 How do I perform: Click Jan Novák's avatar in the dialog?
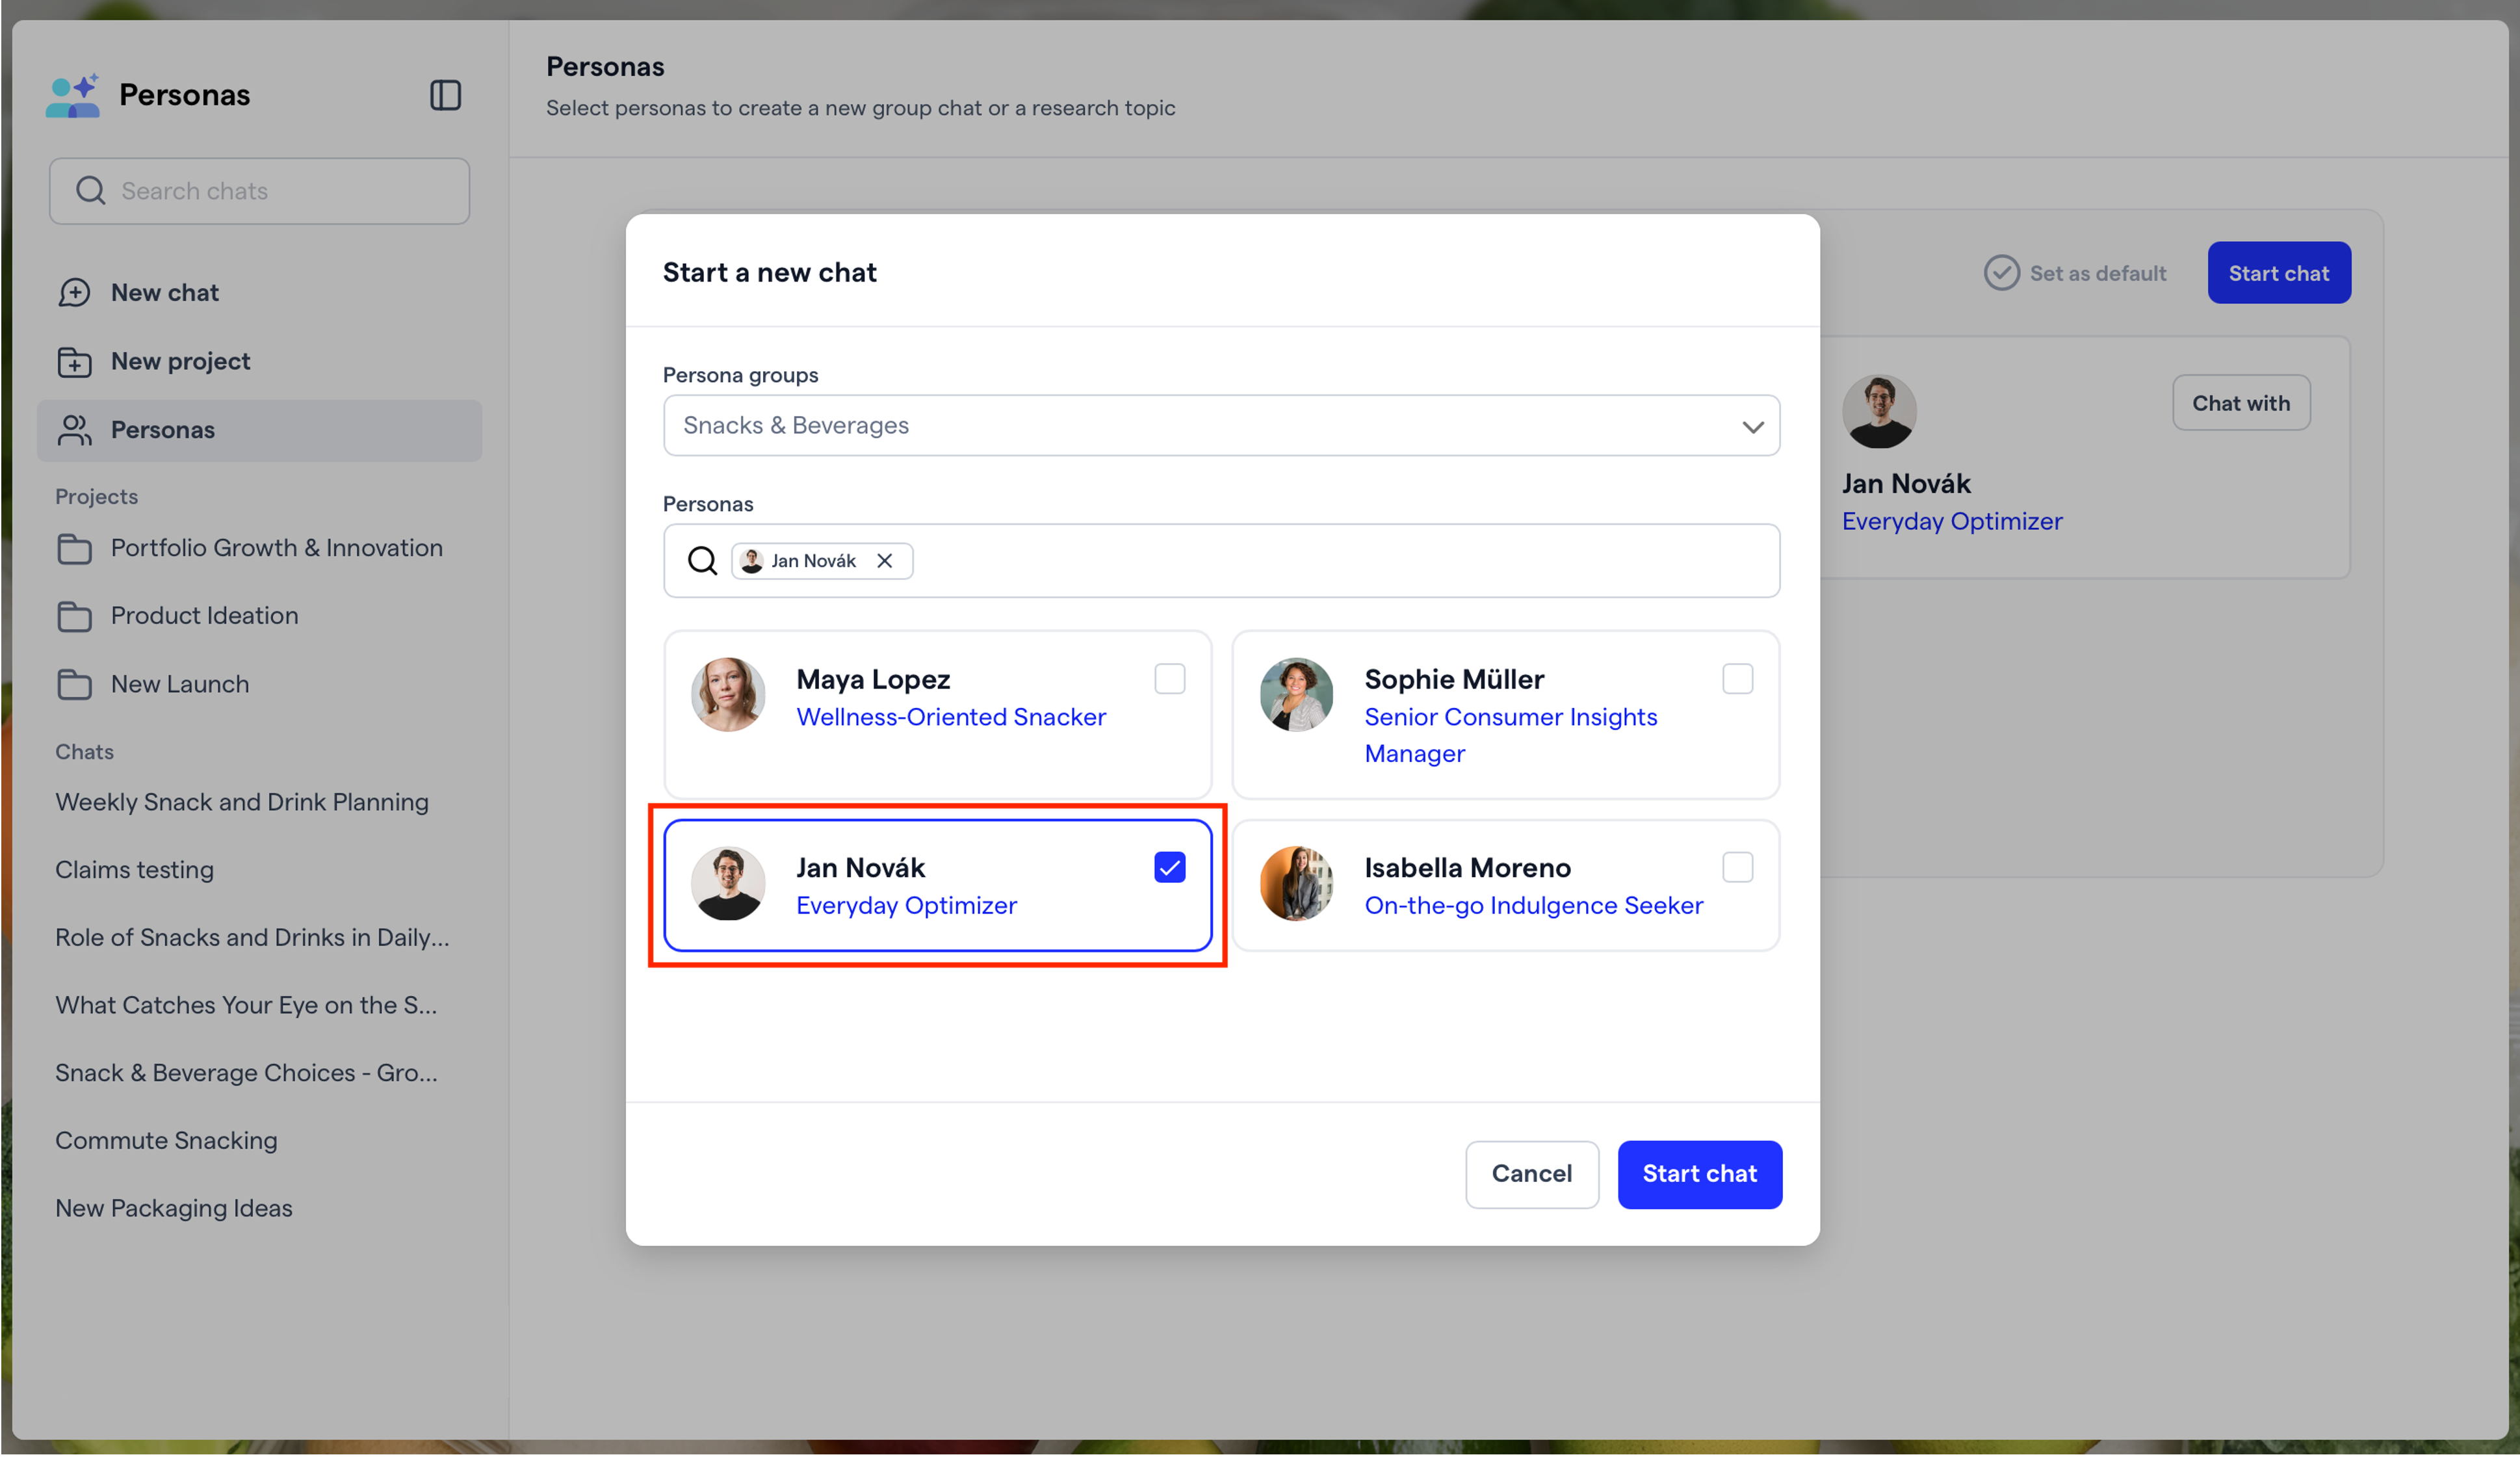[x=728, y=883]
